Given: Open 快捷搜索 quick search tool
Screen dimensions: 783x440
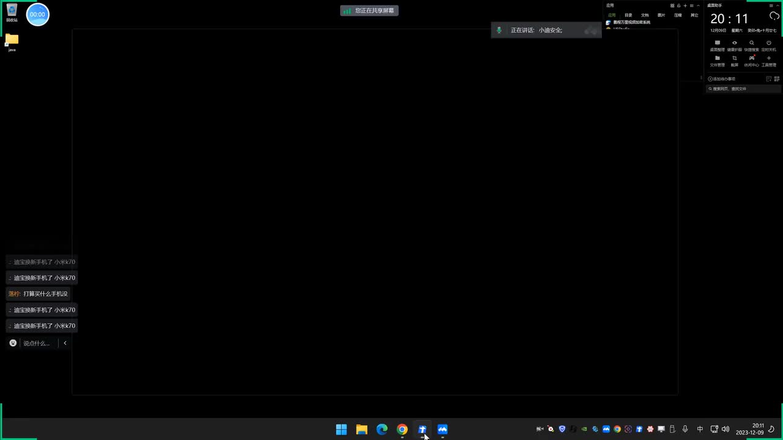Looking at the screenshot, I should click(752, 46).
